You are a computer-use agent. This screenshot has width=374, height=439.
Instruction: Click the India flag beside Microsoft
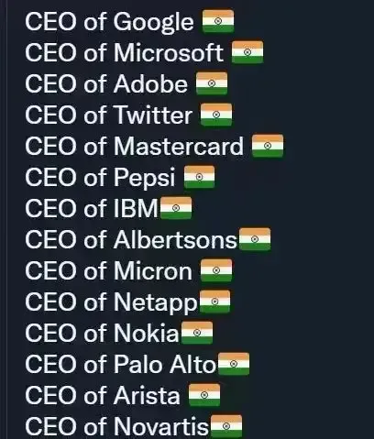(247, 52)
